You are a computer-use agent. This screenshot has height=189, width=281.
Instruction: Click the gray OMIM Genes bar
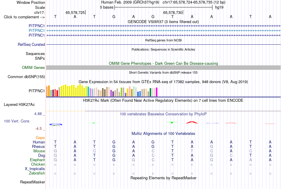pos(163,67)
